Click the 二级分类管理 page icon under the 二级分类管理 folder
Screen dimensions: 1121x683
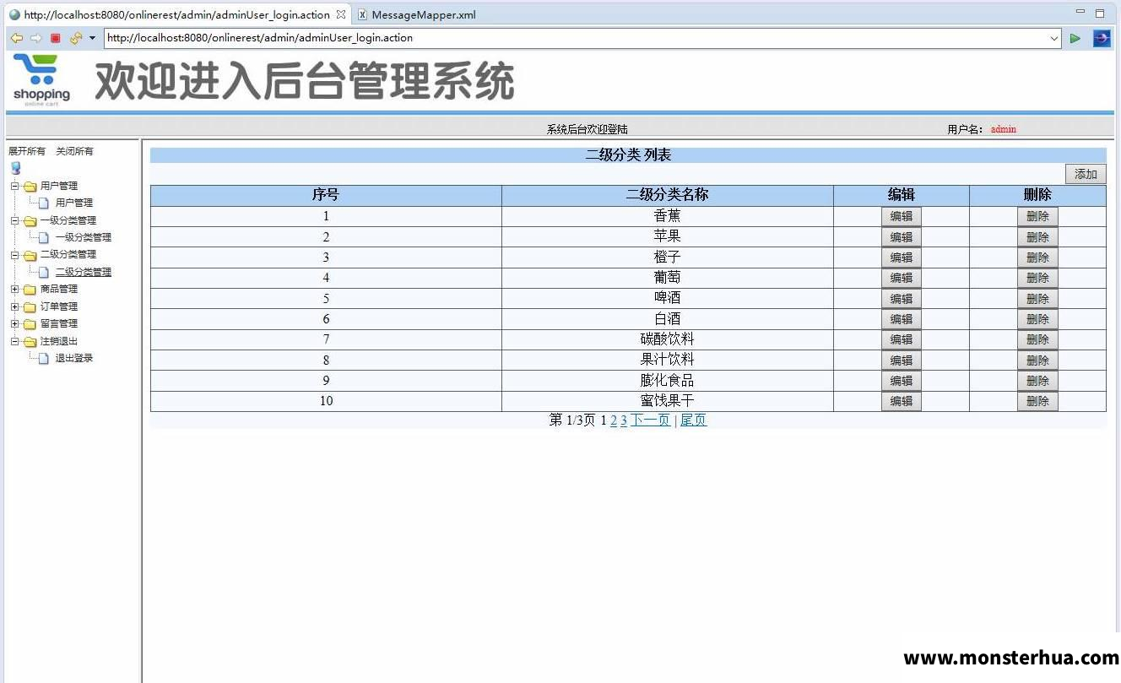(x=44, y=272)
